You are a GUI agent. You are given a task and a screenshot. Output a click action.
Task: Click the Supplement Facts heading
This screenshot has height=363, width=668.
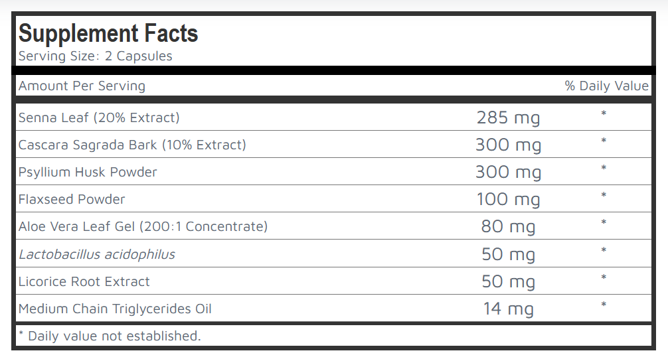coord(108,33)
